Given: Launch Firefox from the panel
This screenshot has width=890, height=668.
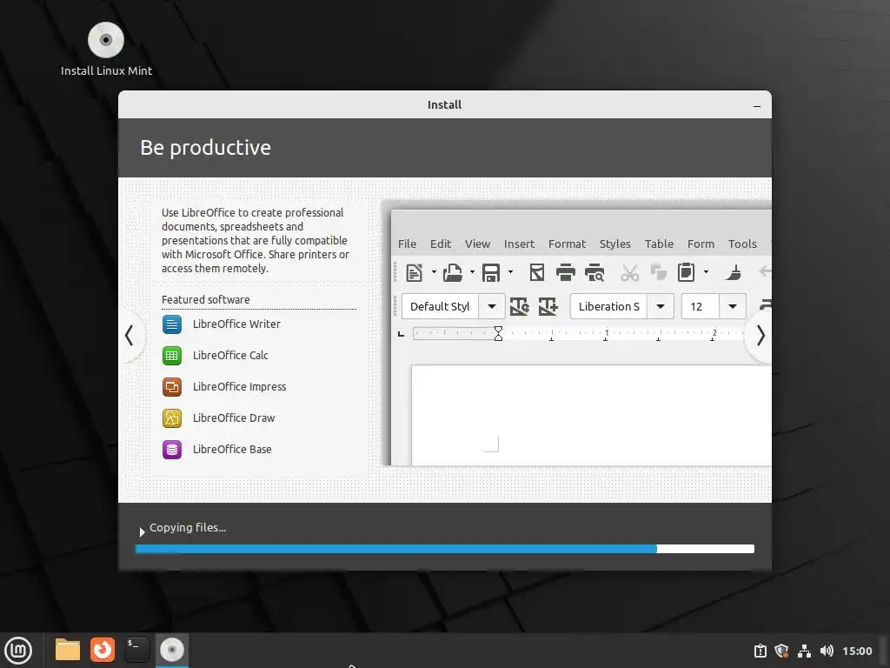Looking at the screenshot, I should tap(103, 650).
